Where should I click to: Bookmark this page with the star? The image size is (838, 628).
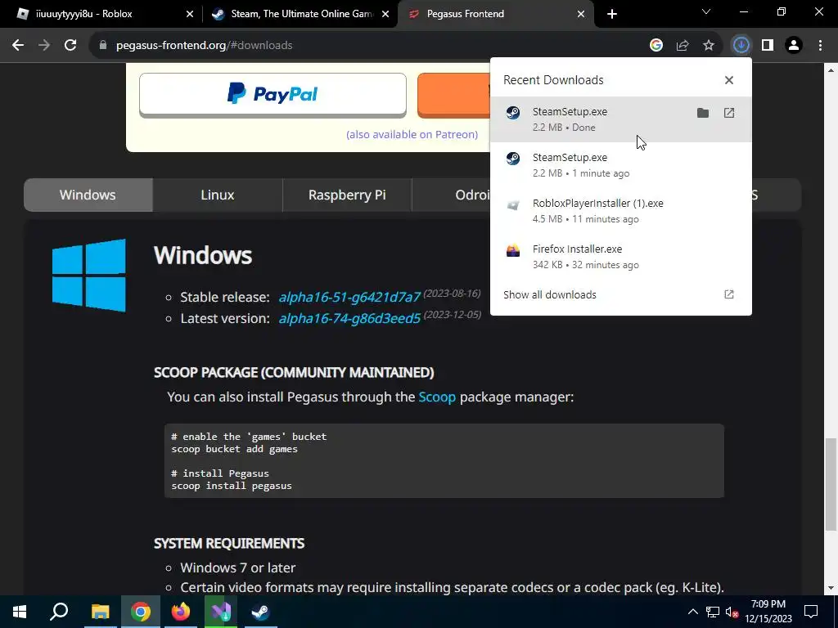pos(709,46)
